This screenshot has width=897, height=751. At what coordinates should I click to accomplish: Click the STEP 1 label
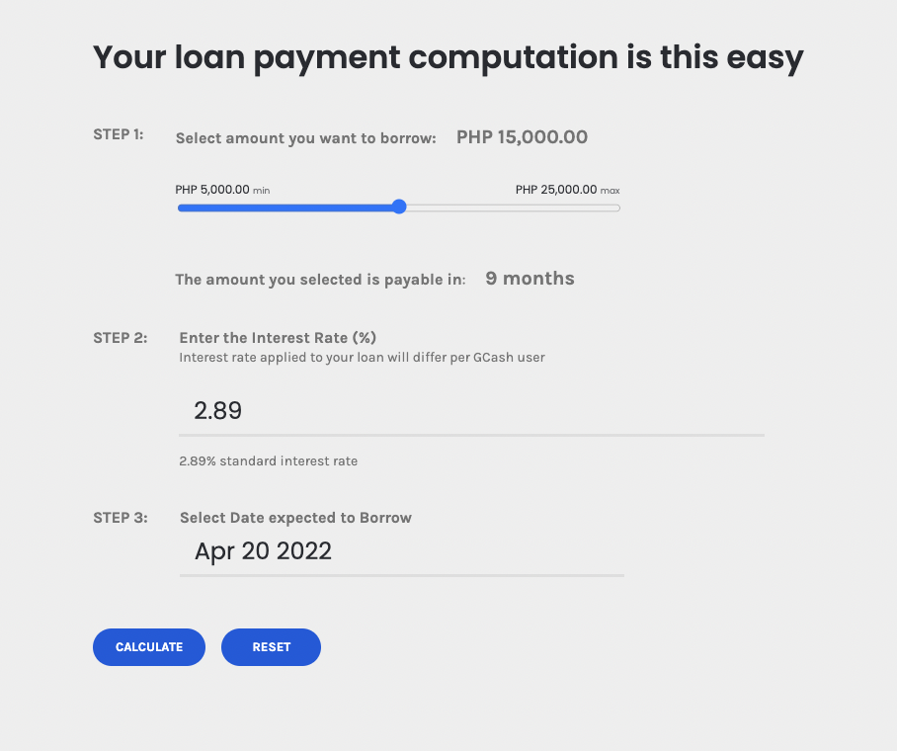118,134
